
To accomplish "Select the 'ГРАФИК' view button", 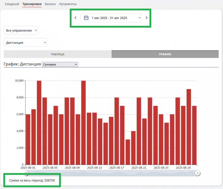I will click(165, 54).
